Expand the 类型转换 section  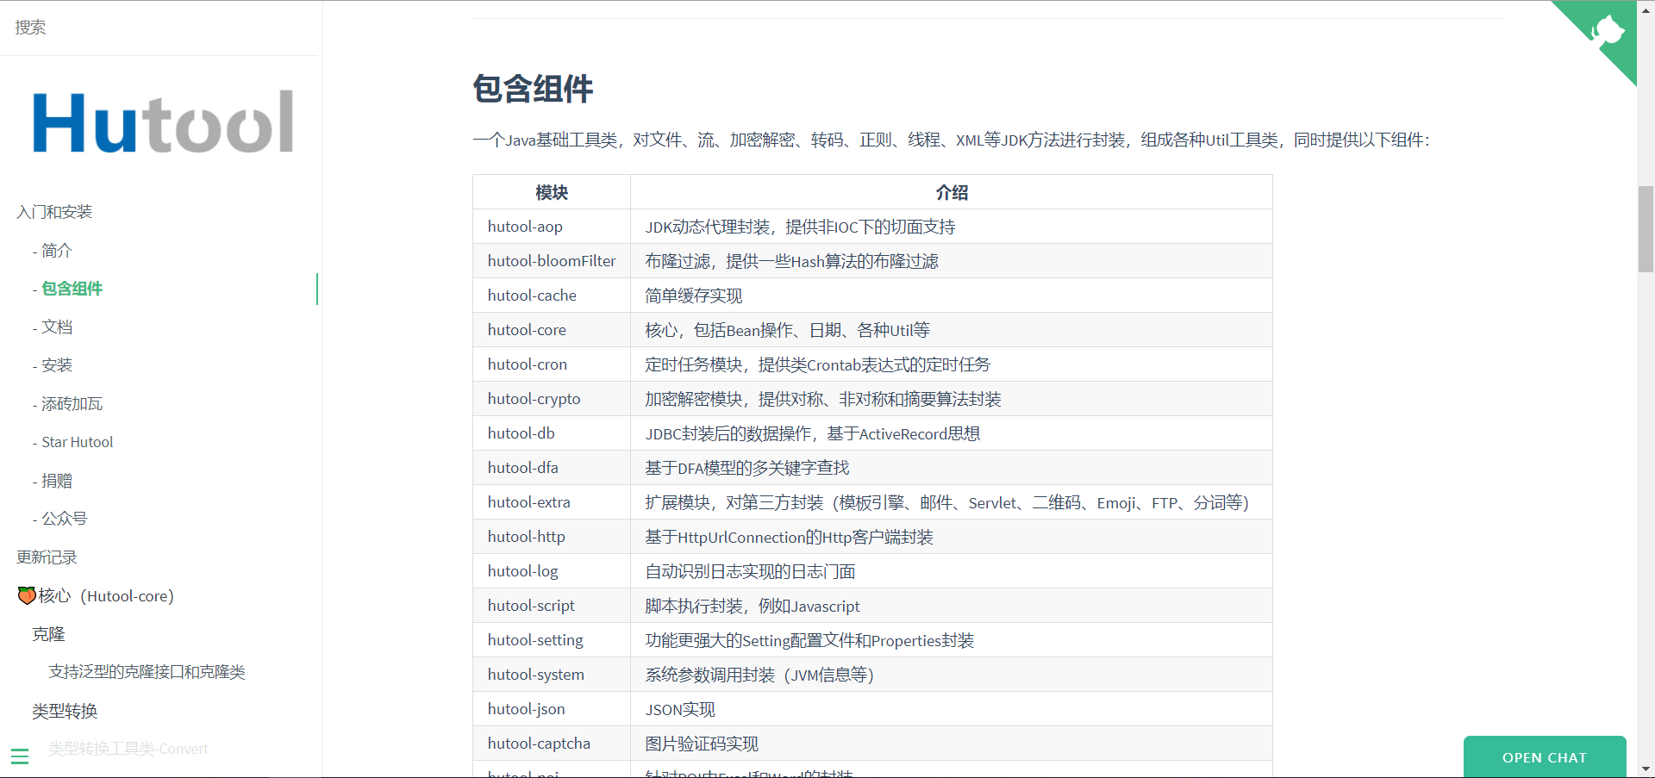click(65, 711)
